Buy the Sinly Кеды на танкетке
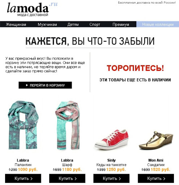The image size is (179, 185). pos(111,178)
